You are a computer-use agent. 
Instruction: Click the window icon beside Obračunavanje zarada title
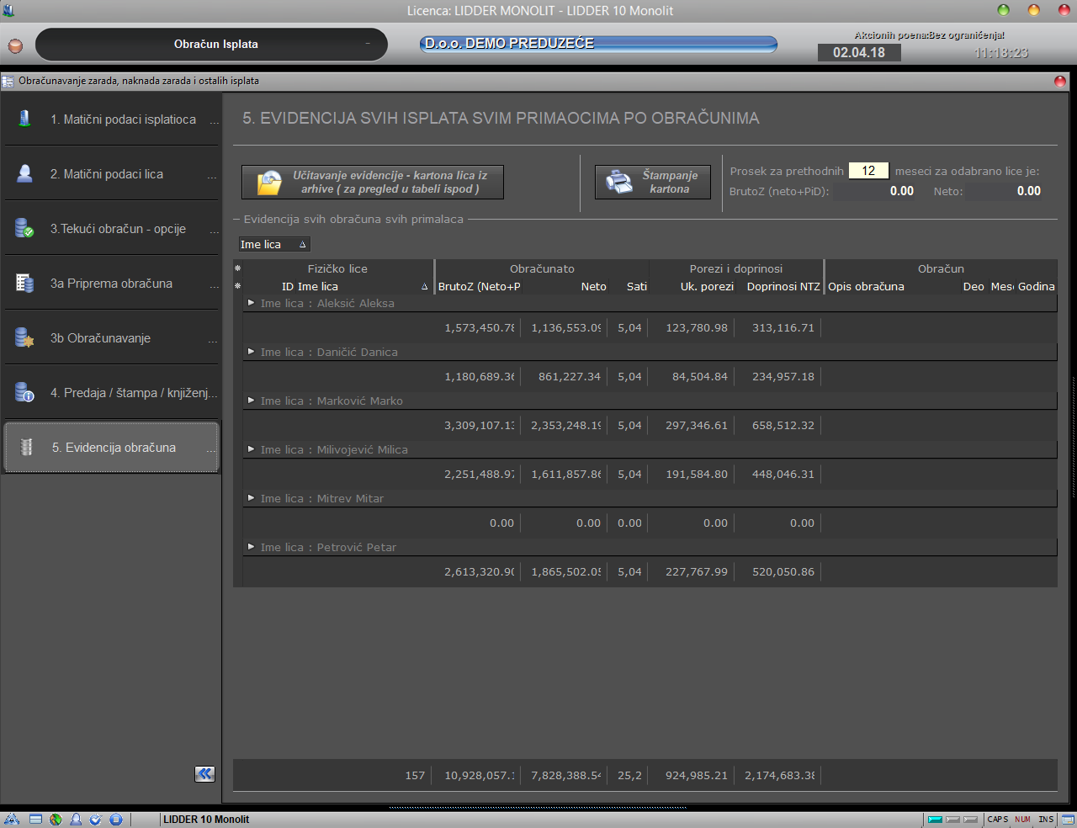pyautogui.click(x=8, y=81)
